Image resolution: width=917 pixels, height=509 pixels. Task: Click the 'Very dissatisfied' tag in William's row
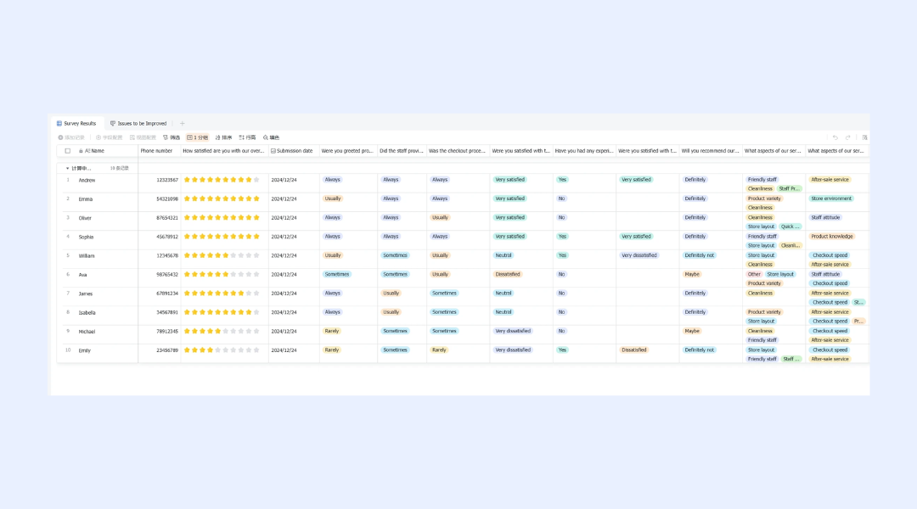click(x=639, y=255)
